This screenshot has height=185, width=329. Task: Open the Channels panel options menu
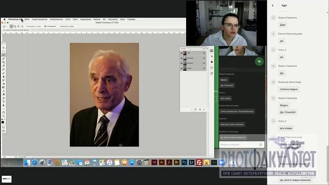[207, 49]
